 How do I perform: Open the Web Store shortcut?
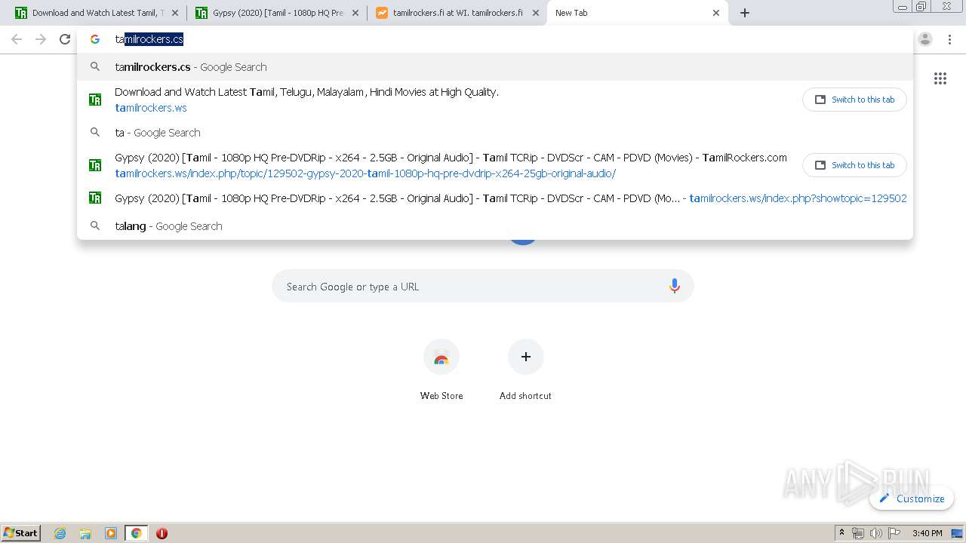click(x=441, y=357)
